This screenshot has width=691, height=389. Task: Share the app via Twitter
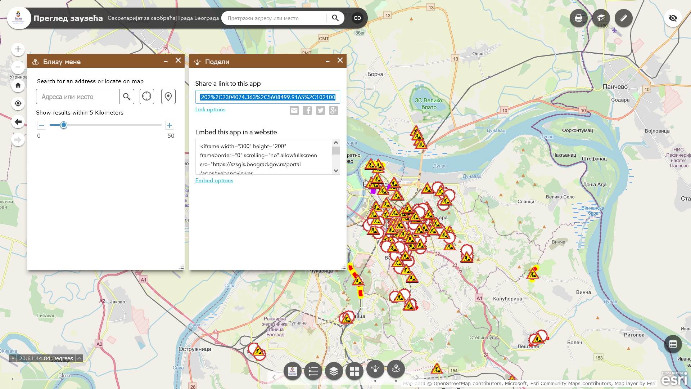click(320, 111)
